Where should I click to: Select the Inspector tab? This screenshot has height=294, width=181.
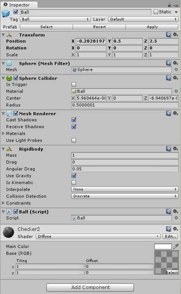pyautogui.click(x=19, y=5)
